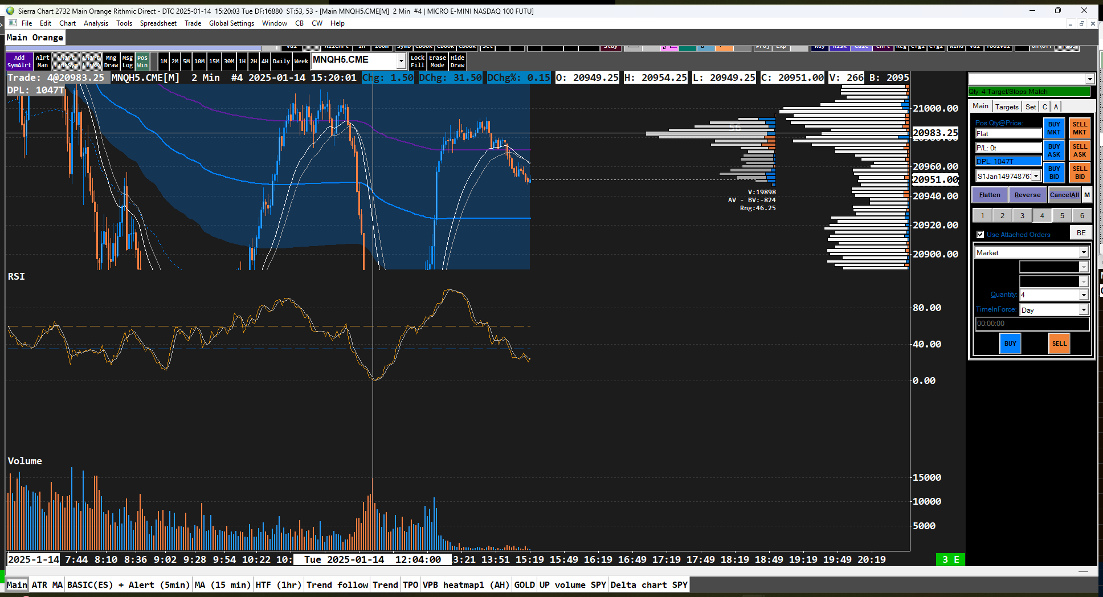This screenshot has height=597, width=1103.
Task: Switch to the Targets tab in trade window
Action: 1007,107
